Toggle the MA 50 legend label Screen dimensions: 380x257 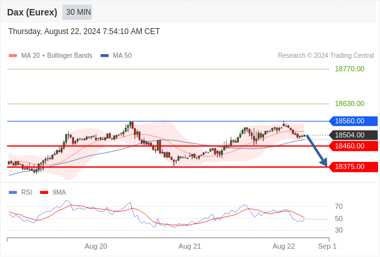122,56
